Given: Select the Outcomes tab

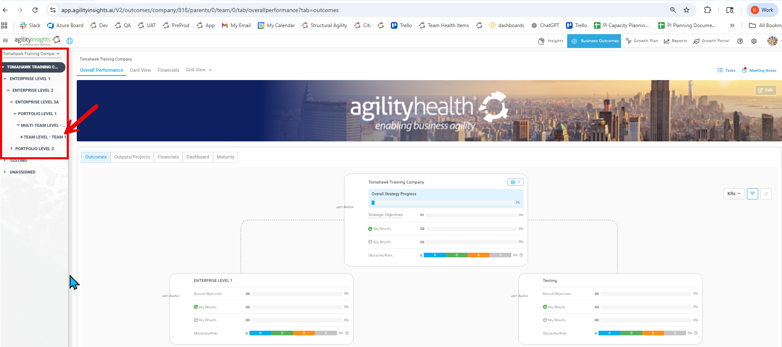Looking at the screenshot, I should [x=96, y=157].
